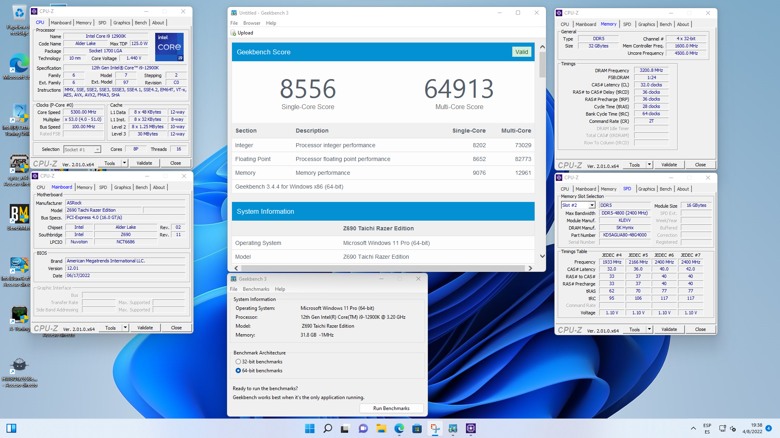Open Benchmarks menu in Geekbench 3 window
This screenshot has height=438, width=780.
(256, 289)
